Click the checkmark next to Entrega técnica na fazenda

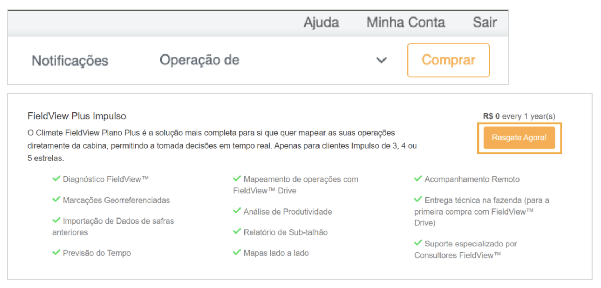tap(418, 199)
